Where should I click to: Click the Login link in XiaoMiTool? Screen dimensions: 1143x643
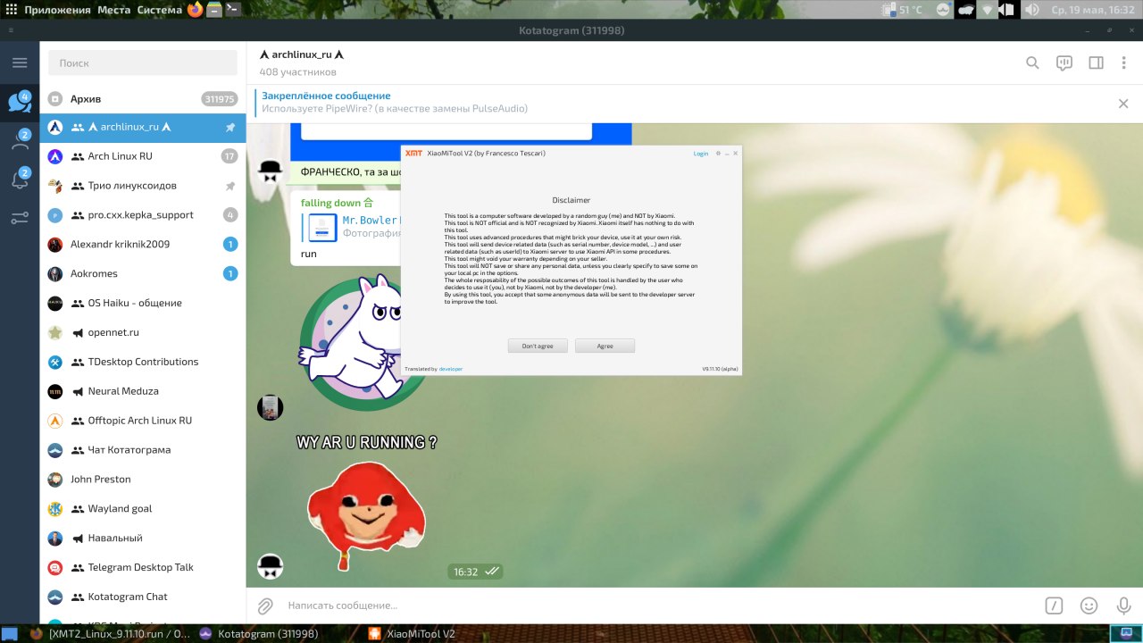[x=701, y=154]
